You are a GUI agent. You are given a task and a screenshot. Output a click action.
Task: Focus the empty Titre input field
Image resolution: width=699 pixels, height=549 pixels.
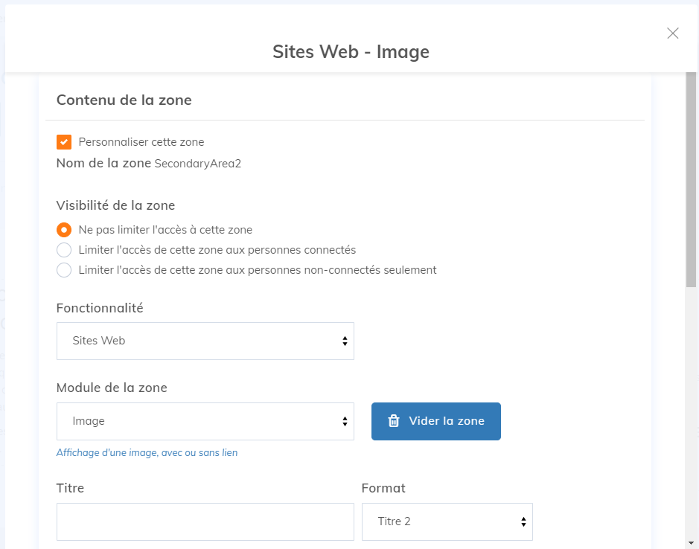tap(205, 521)
